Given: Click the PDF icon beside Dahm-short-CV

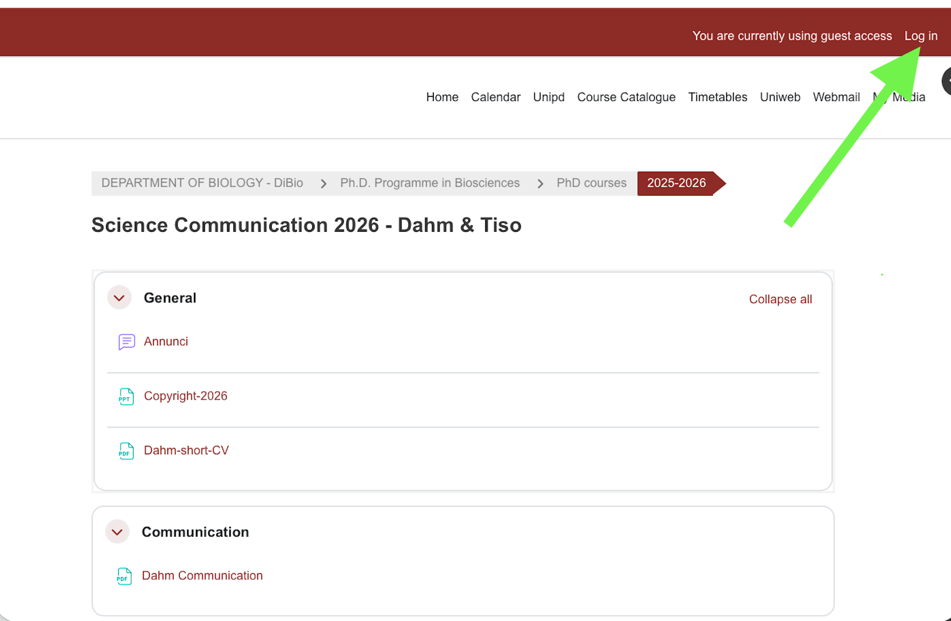Looking at the screenshot, I should pyautogui.click(x=126, y=451).
